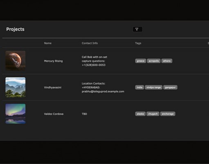Select the Mercury Rising project name
Viewport: 209px width, 164px height.
[53, 61]
